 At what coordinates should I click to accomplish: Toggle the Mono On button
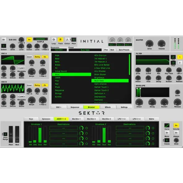pos(167,133)
